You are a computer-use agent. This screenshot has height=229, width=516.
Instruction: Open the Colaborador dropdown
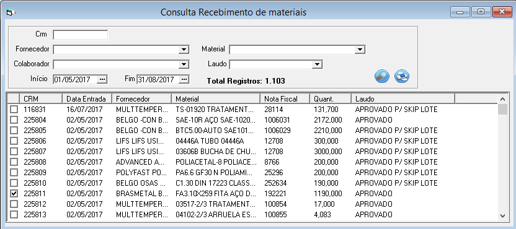pyautogui.click(x=184, y=64)
